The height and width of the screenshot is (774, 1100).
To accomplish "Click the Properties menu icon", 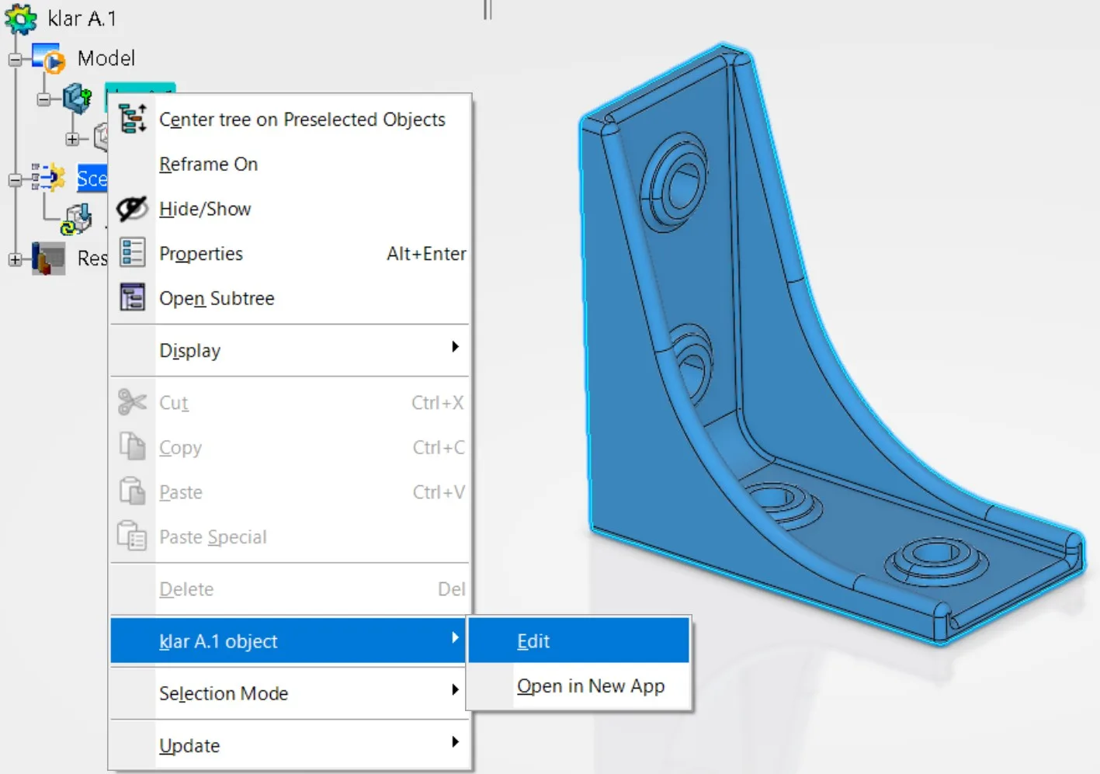I will [x=132, y=253].
